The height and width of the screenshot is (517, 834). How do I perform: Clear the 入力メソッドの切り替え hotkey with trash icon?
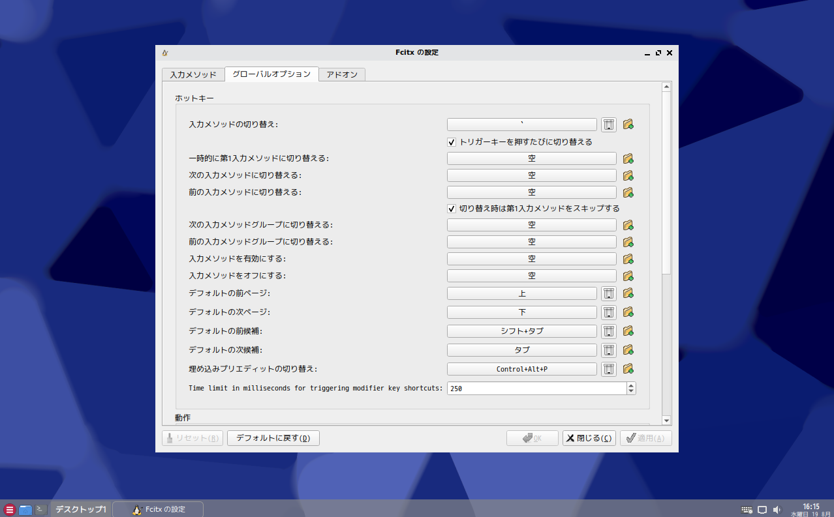(608, 125)
